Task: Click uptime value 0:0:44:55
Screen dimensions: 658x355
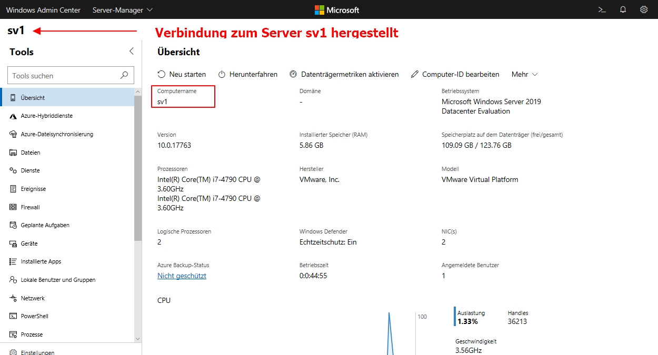Action: pos(313,276)
